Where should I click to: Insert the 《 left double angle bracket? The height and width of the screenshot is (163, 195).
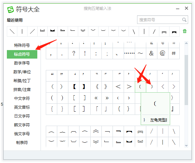[96, 87]
